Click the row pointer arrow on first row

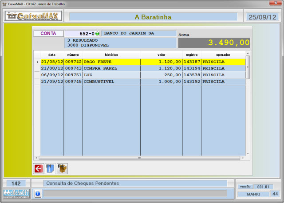click(37, 62)
